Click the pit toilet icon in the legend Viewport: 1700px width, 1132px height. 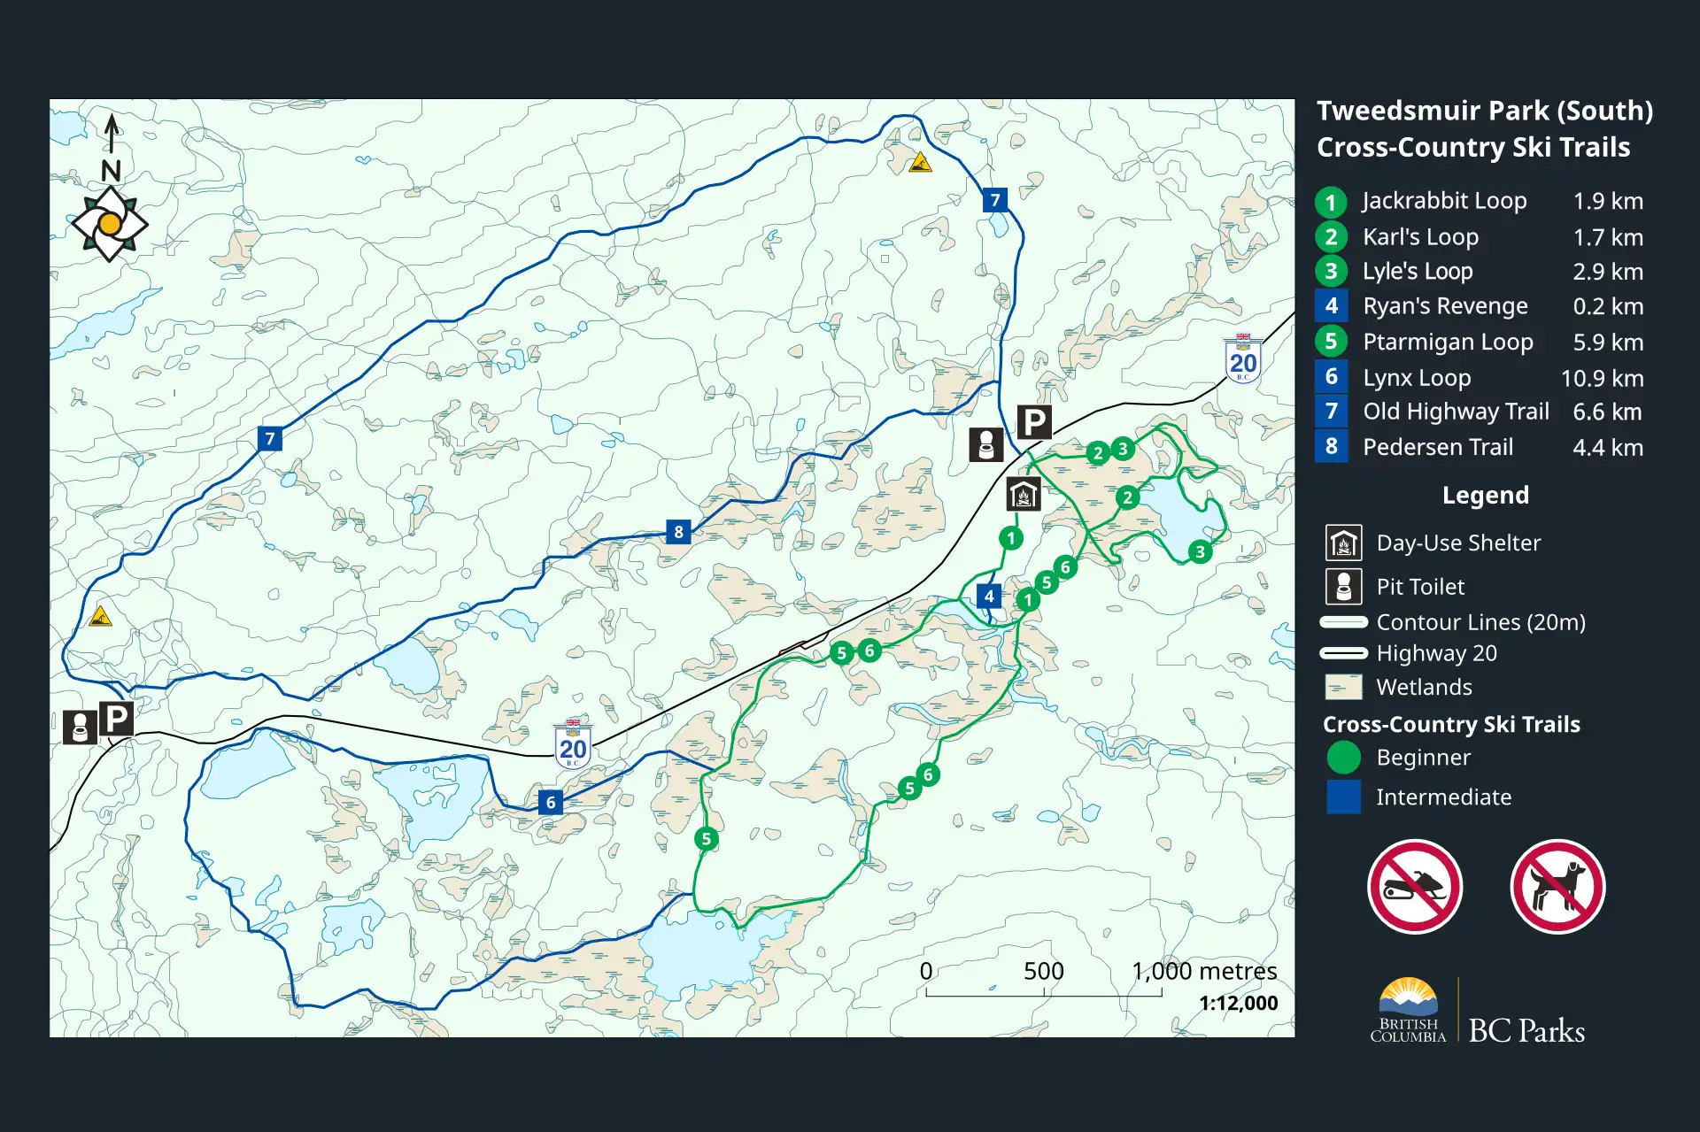click(x=1343, y=586)
